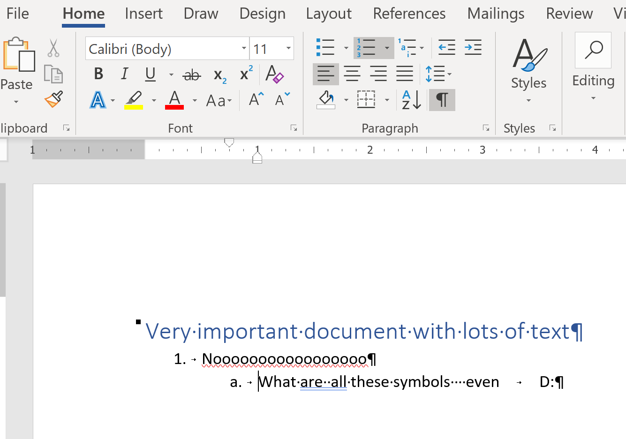Expand the line spacing options
Viewport: 626px width, 439px height.
[x=449, y=74]
